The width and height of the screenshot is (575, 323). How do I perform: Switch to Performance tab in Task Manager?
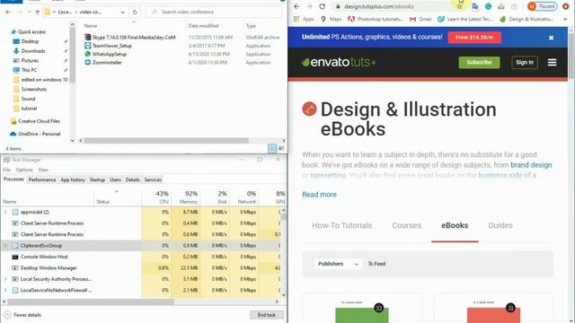tap(42, 179)
